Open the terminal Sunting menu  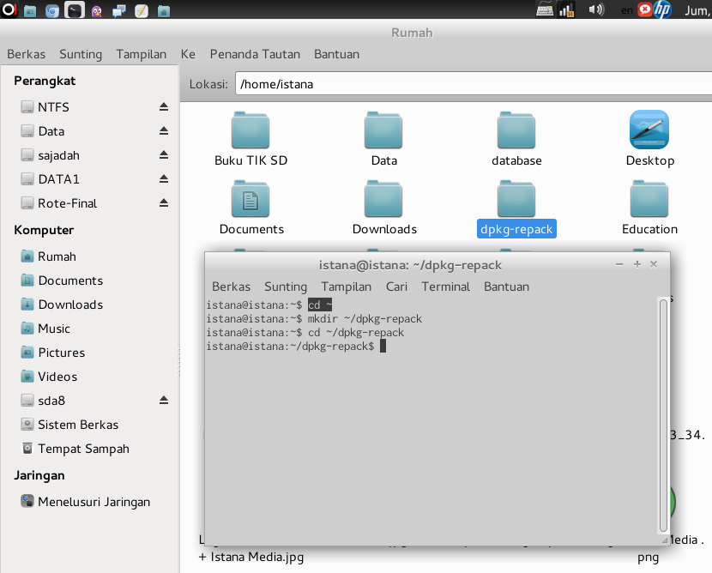[x=286, y=286]
